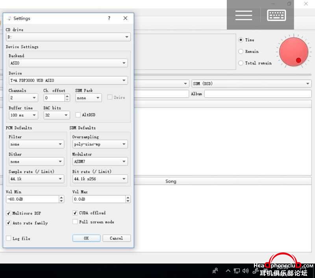
Task: Open the hamburger menu icon overlay
Action: [243, 15]
